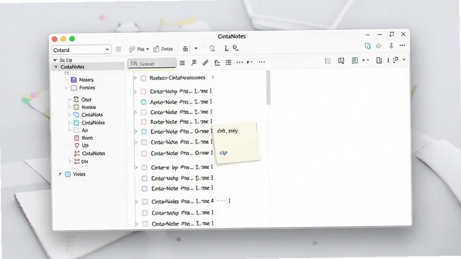The image size is (461, 259).
Task: Expand the CintaNales row arrow
Action: (136, 202)
